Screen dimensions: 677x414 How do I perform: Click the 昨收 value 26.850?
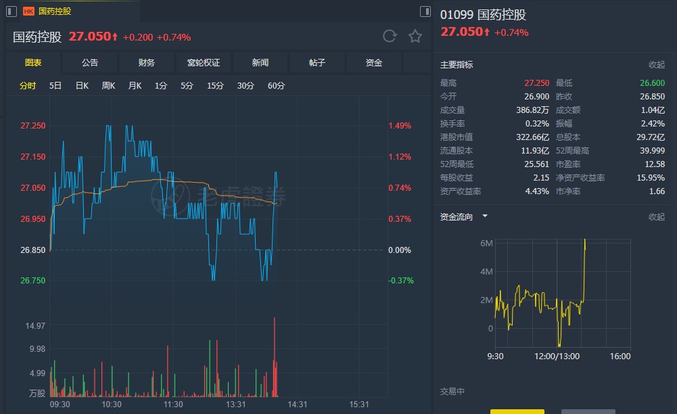pyautogui.click(x=652, y=96)
